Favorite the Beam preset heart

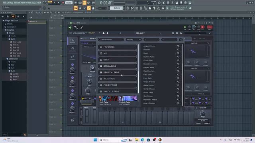point(178,53)
